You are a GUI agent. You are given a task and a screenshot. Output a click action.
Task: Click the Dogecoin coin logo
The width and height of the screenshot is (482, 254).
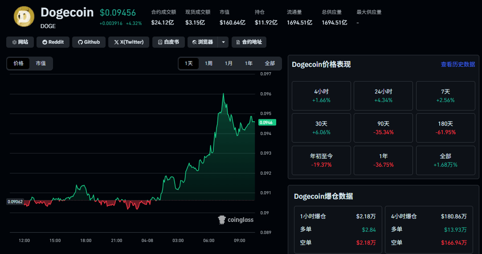click(24, 18)
